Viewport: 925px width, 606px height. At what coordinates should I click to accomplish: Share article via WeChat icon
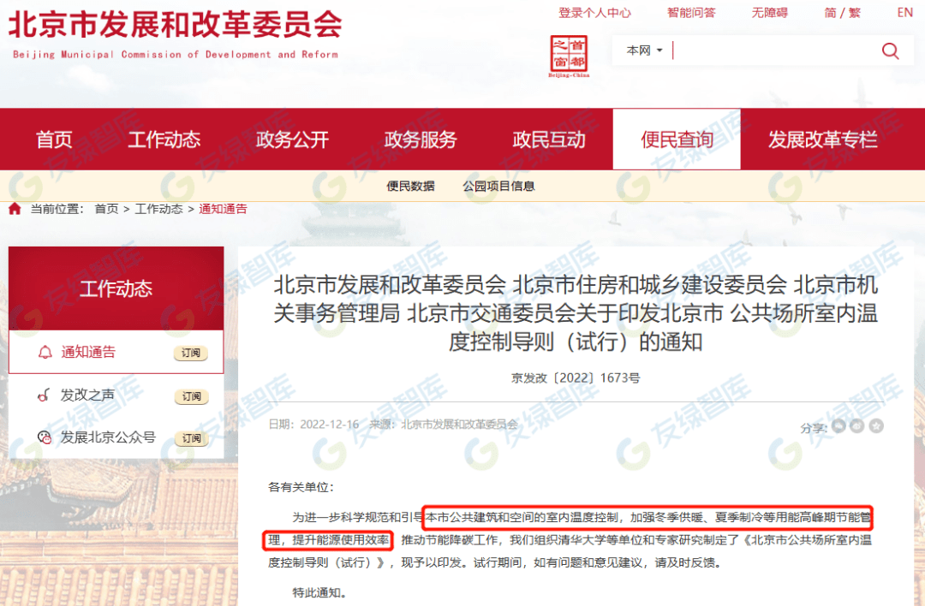839,425
